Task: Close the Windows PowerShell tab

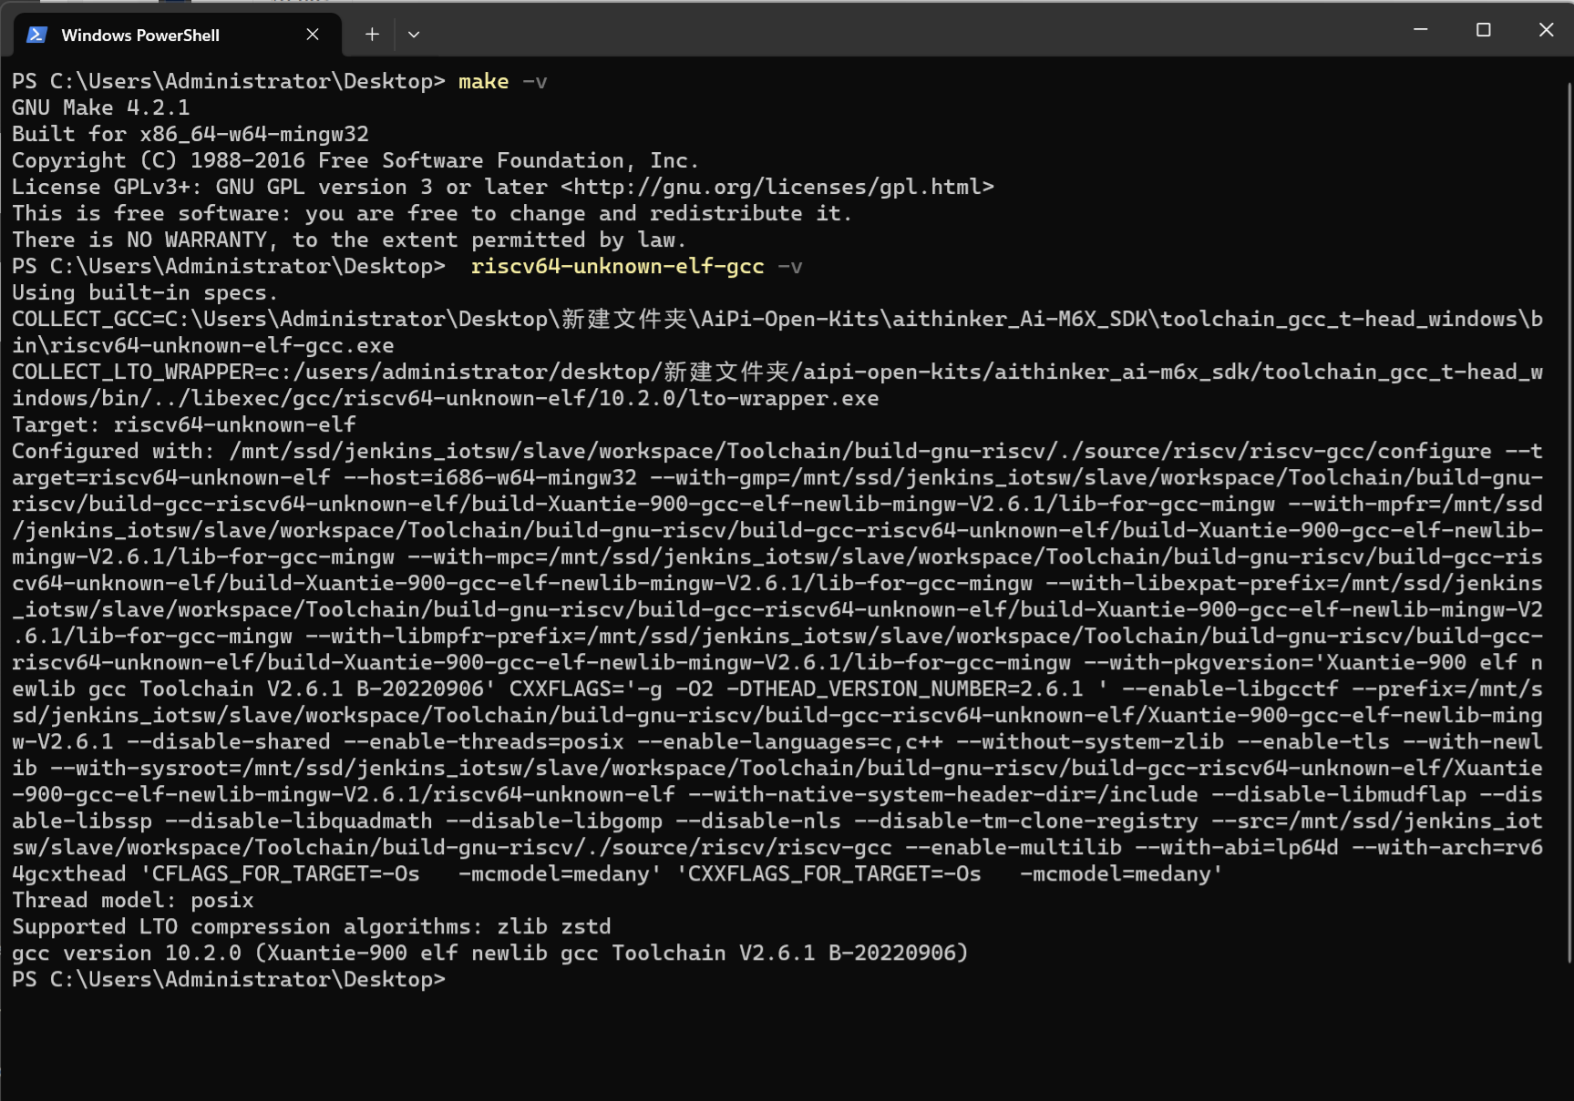Action: [x=313, y=35]
